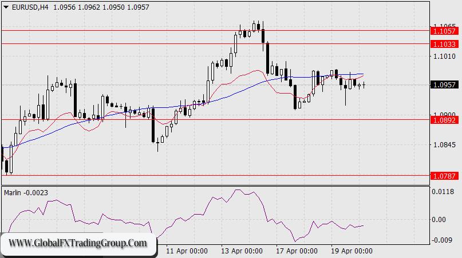The image size is (462, 258).
Task: Click the 1.1057 red price label
Action: (444, 31)
